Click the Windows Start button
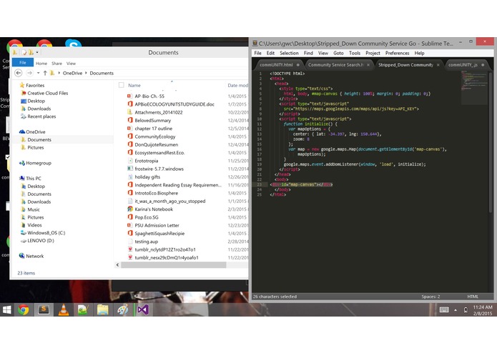 [7, 309]
